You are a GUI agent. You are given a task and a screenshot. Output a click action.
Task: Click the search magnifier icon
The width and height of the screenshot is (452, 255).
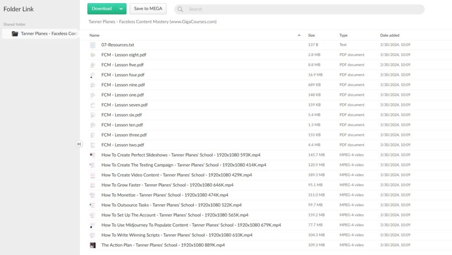pyautogui.click(x=180, y=9)
